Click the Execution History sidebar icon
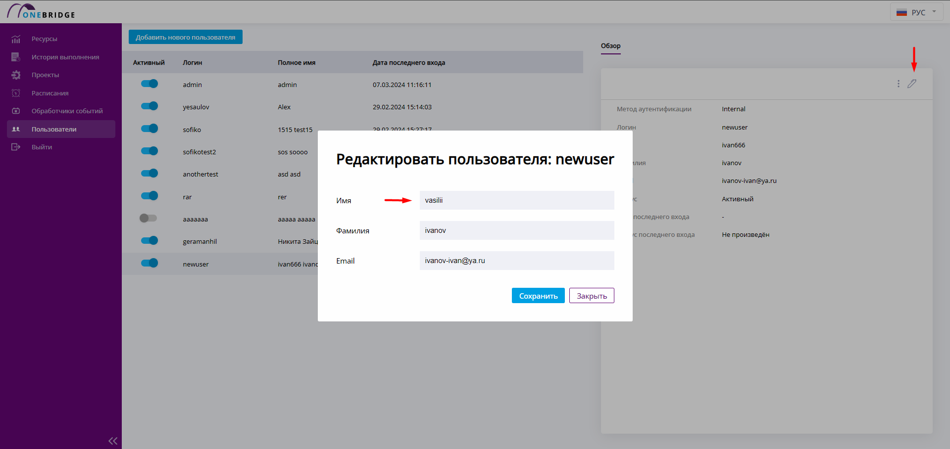Screen dimensions: 950x449 point(16,57)
